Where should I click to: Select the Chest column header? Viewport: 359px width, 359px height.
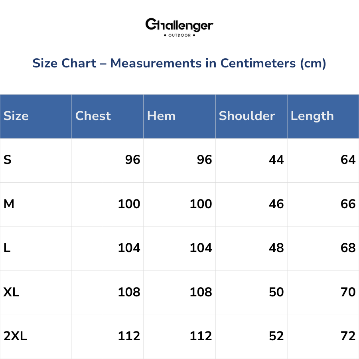[93, 116]
